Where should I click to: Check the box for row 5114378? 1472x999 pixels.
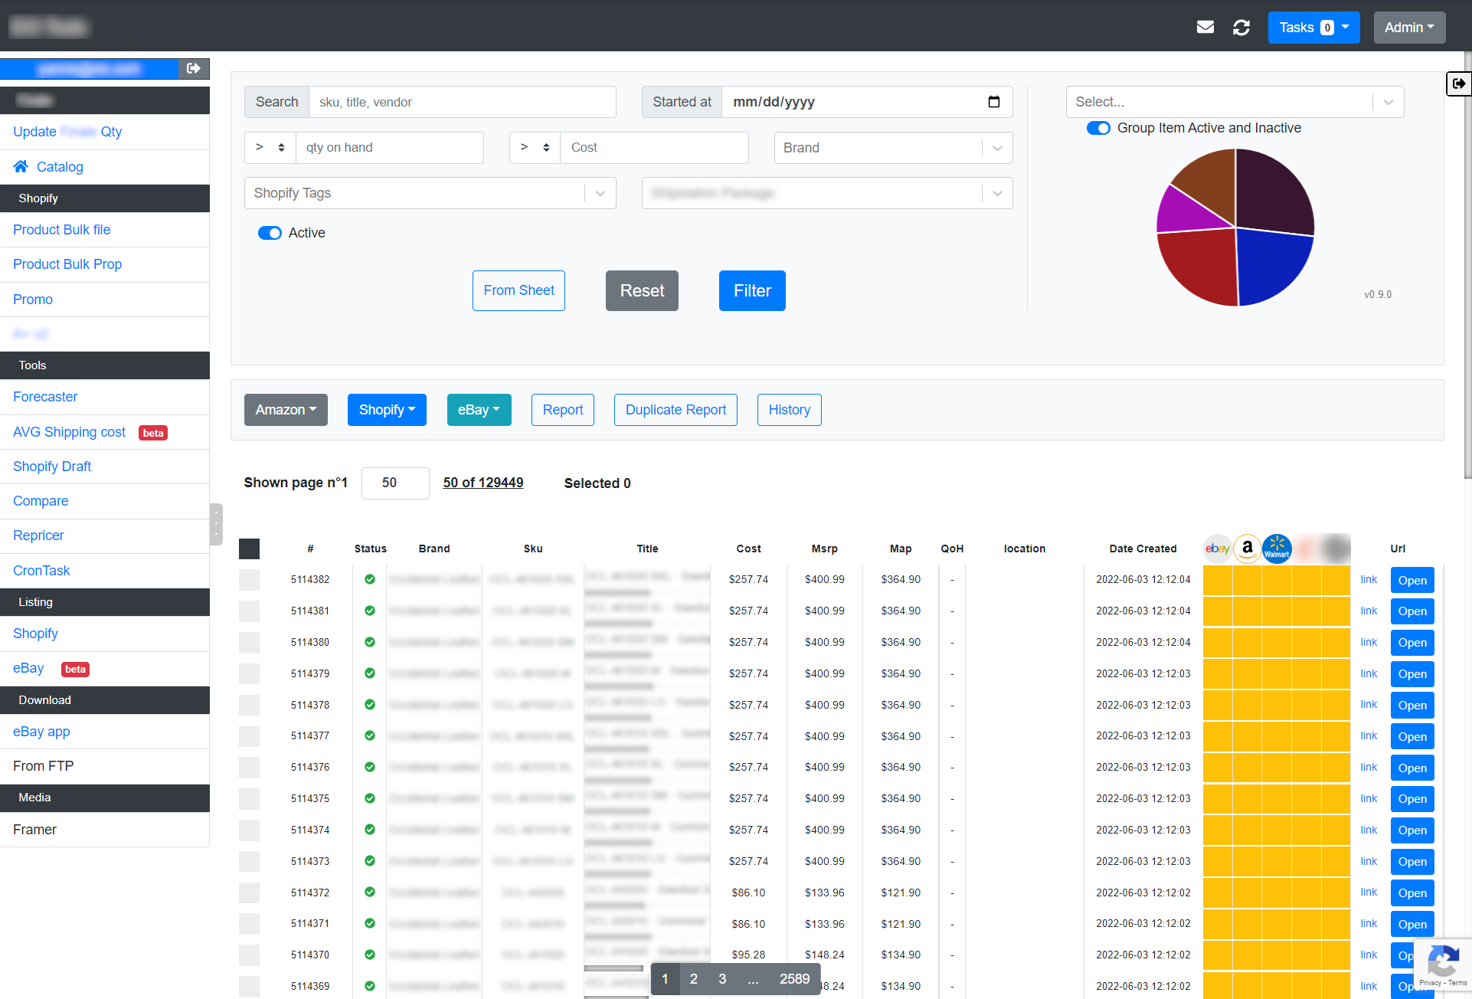pos(249,705)
